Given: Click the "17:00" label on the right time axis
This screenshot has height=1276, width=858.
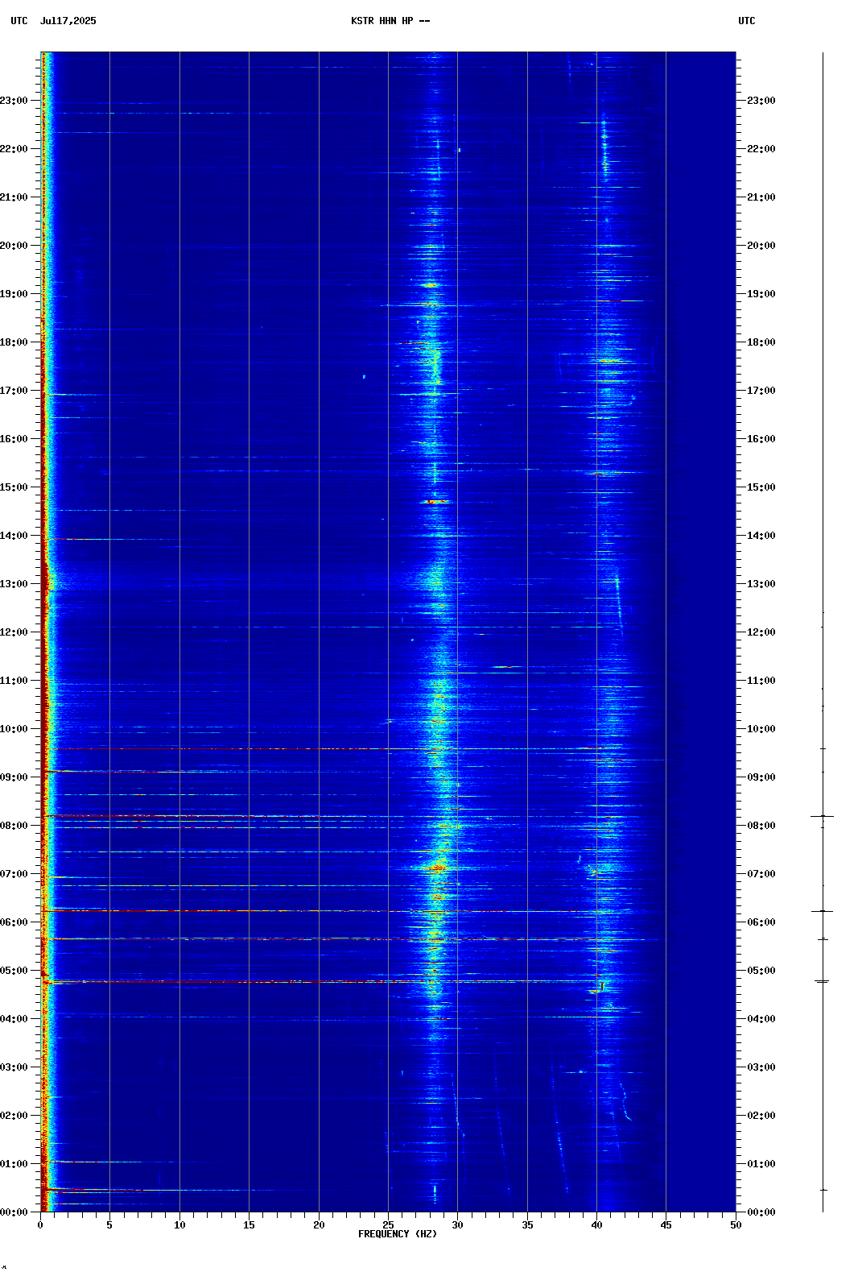Looking at the screenshot, I should [761, 391].
